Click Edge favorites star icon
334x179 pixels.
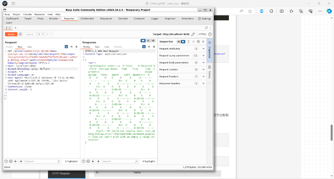point(250,11)
